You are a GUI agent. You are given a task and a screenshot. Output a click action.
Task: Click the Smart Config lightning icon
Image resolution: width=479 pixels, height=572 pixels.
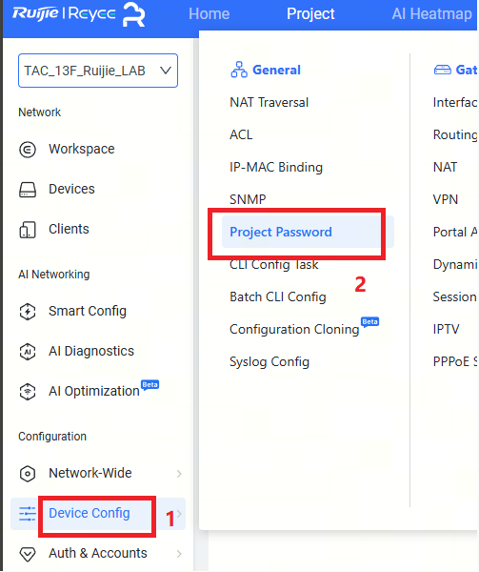[28, 312]
